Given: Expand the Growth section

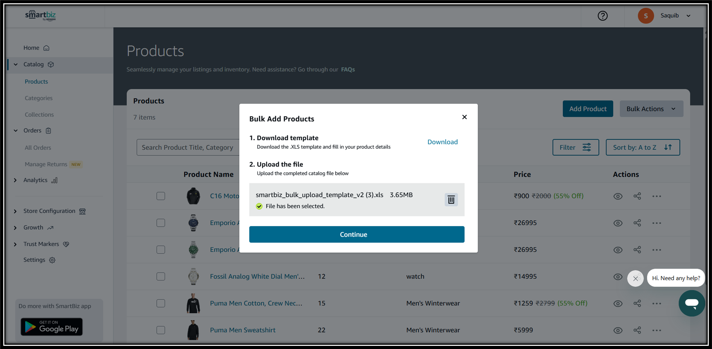Looking at the screenshot, I should [x=15, y=228].
